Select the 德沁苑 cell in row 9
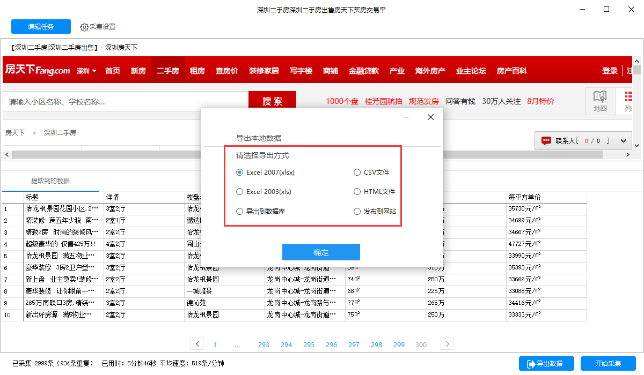The width and height of the screenshot is (644, 375). pyautogui.click(x=224, y=303)
